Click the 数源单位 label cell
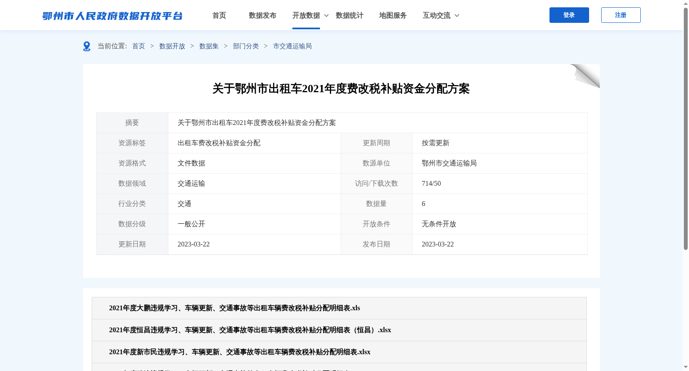 pyautogui.click(x=376, y=163)
